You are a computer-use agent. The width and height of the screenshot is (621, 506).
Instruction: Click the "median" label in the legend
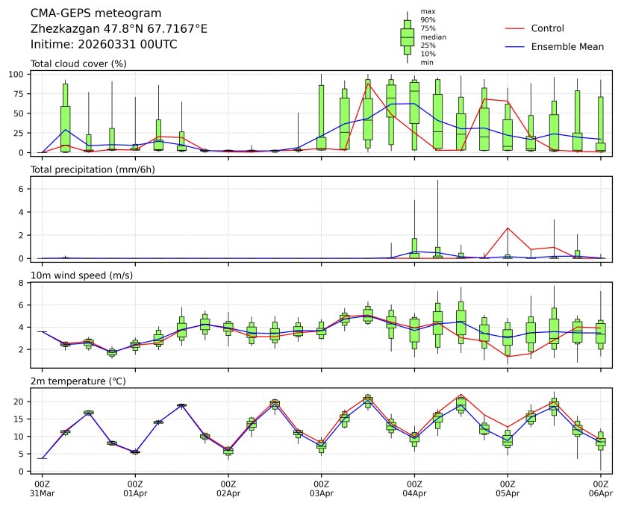(x=431, y=37)
